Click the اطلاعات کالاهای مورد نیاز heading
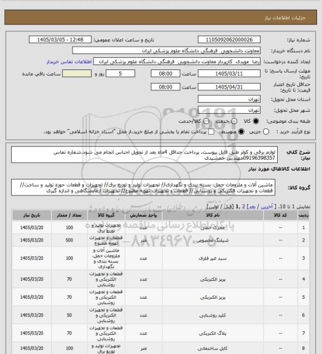 click(x=279, y=169)
